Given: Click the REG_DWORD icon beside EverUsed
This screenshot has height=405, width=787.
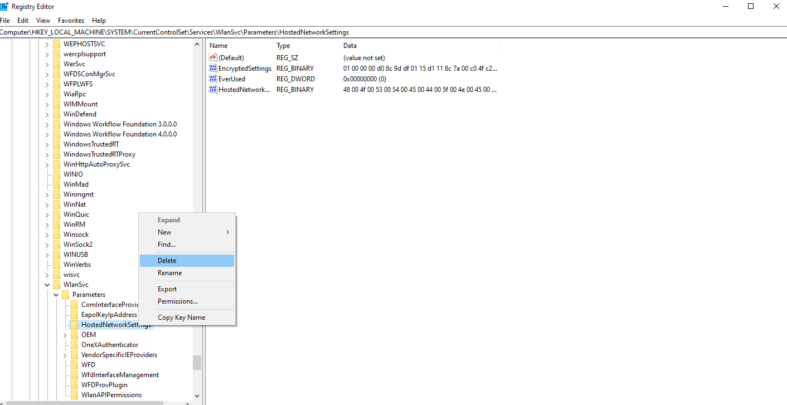Looking at the screenshot, I should pos(212,79).
